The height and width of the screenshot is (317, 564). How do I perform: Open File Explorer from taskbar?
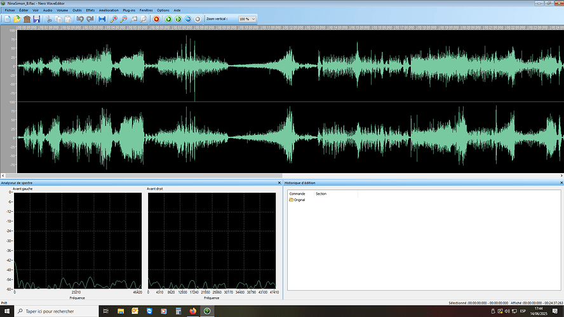121,311
